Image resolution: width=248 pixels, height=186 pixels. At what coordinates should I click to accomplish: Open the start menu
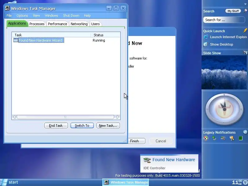pyautogui.click(x=10, y=182)
